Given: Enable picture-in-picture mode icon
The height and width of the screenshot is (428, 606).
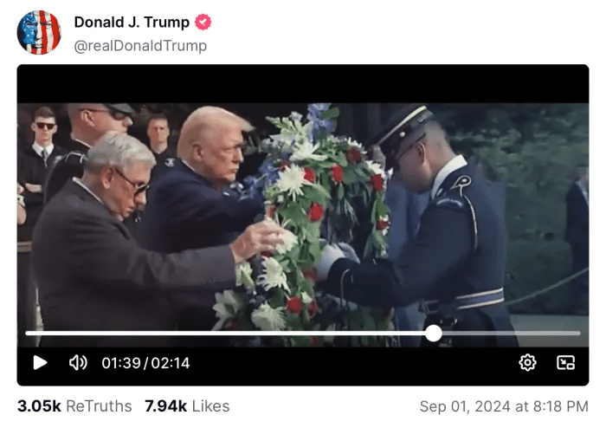Looking at the screenshot, I should tap(565, 363).
